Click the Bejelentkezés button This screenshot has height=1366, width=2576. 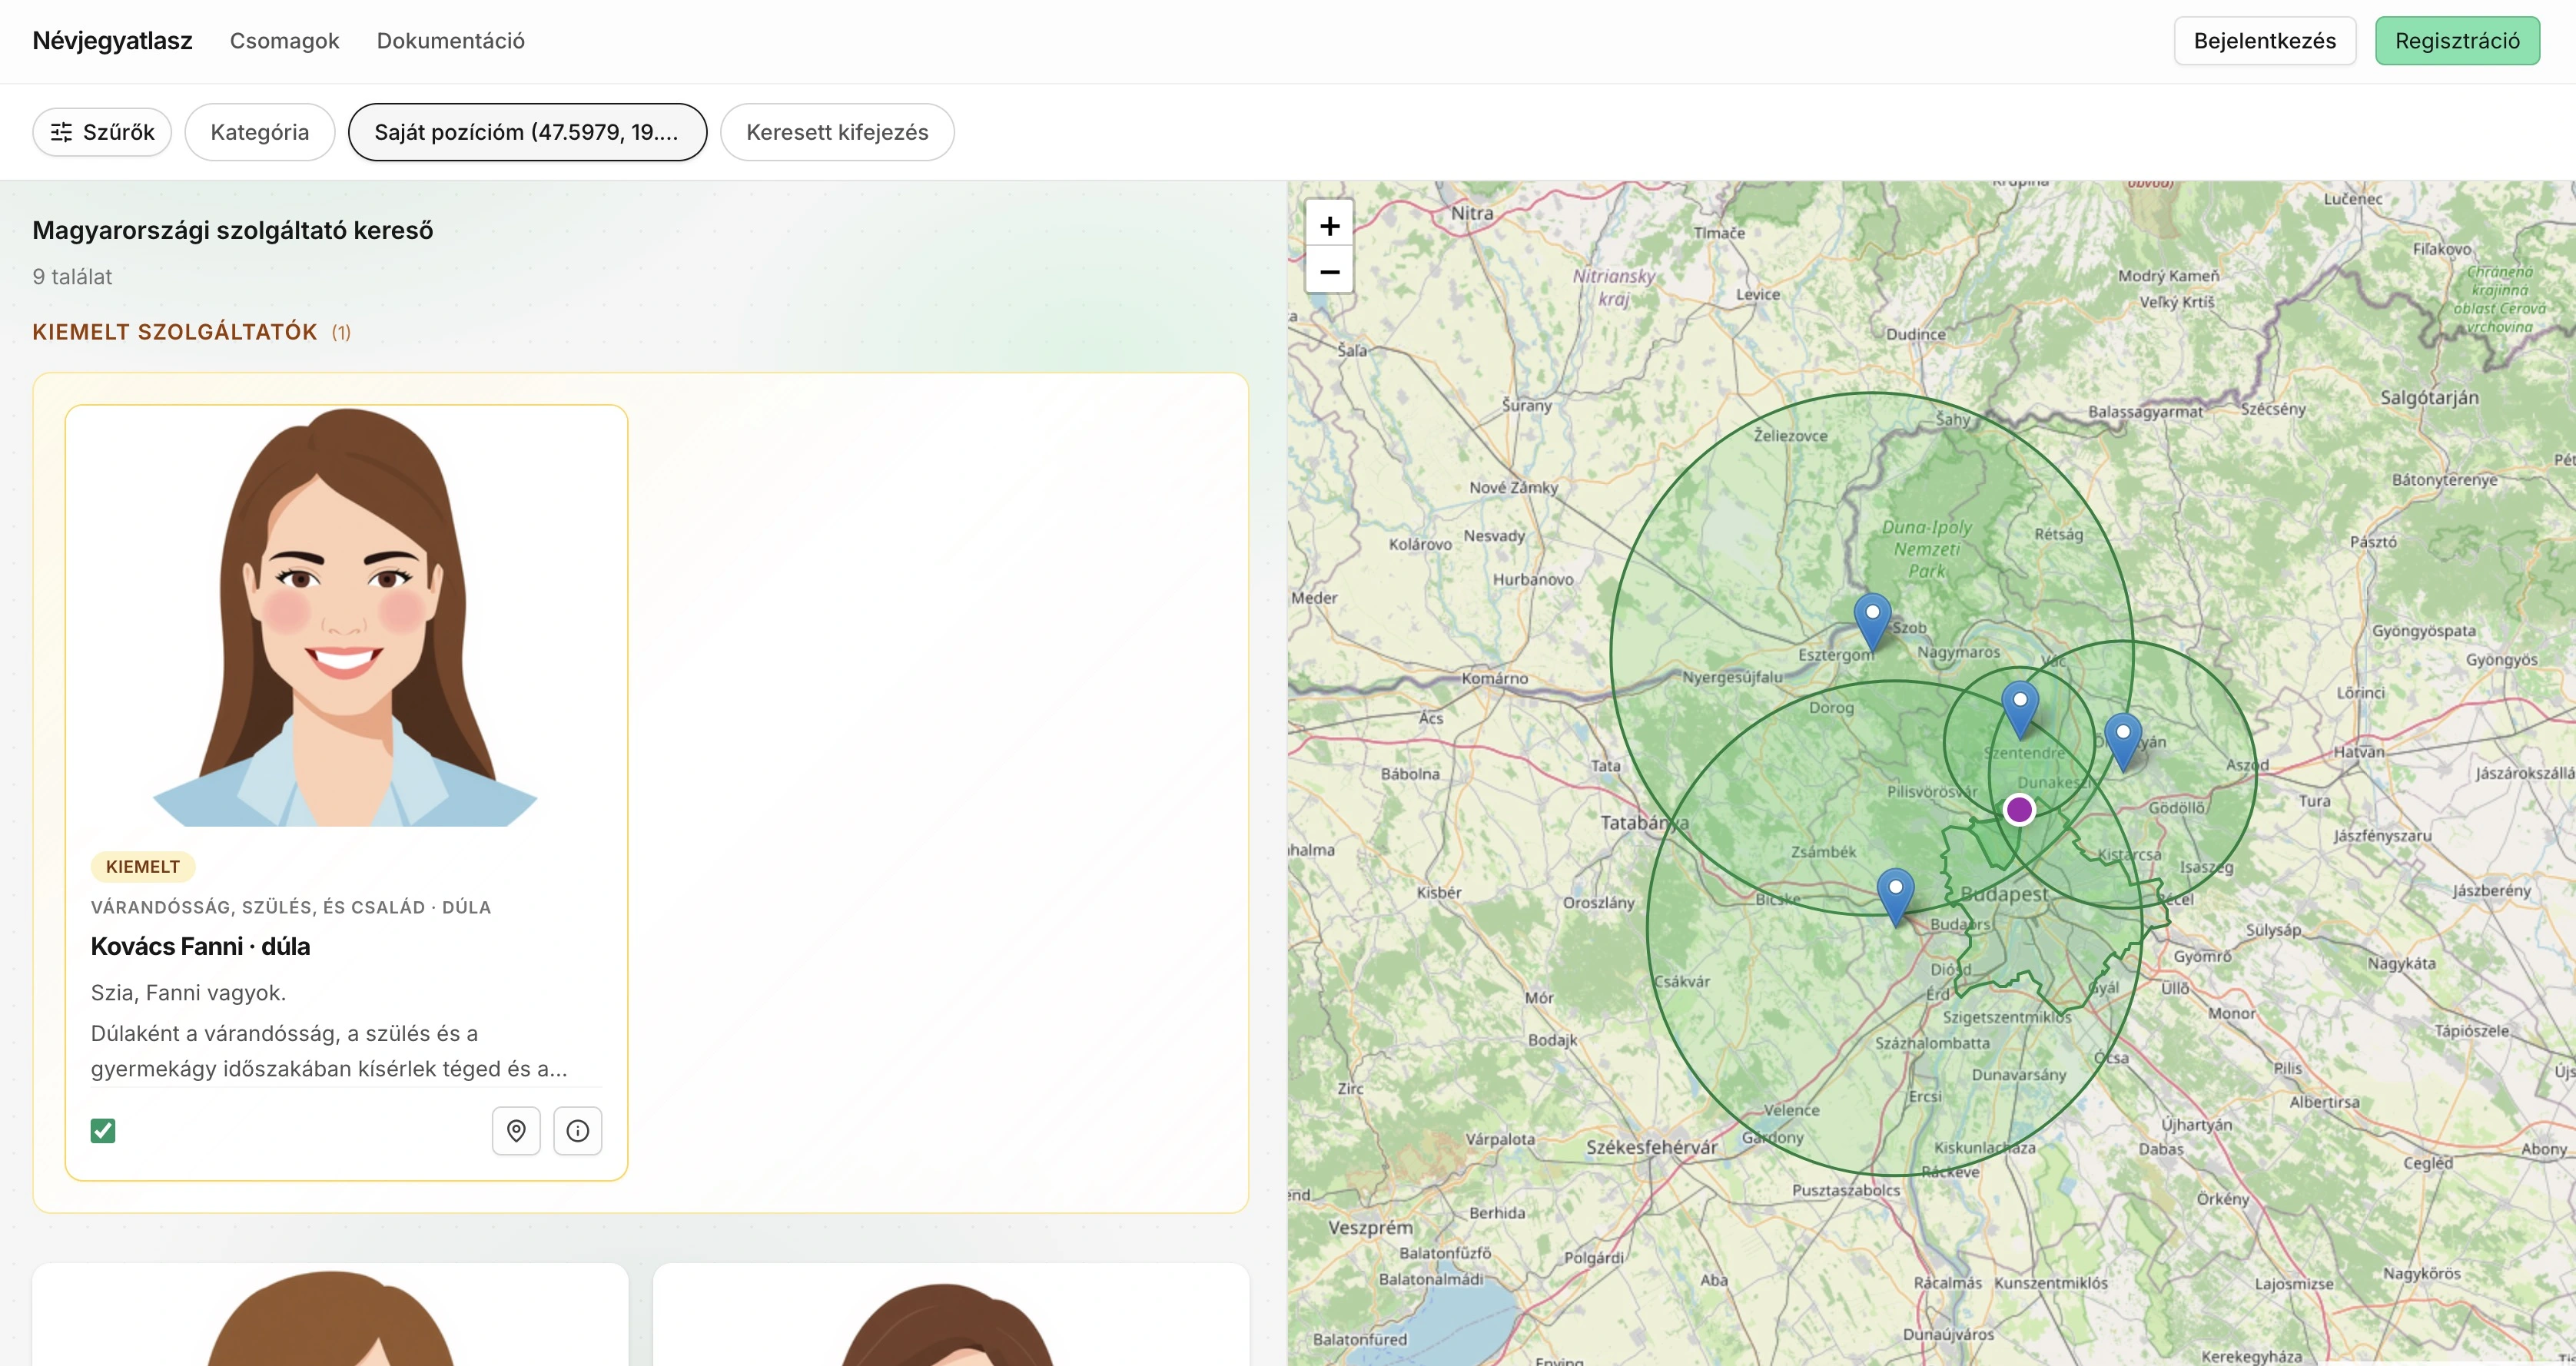coord(2265,41)
